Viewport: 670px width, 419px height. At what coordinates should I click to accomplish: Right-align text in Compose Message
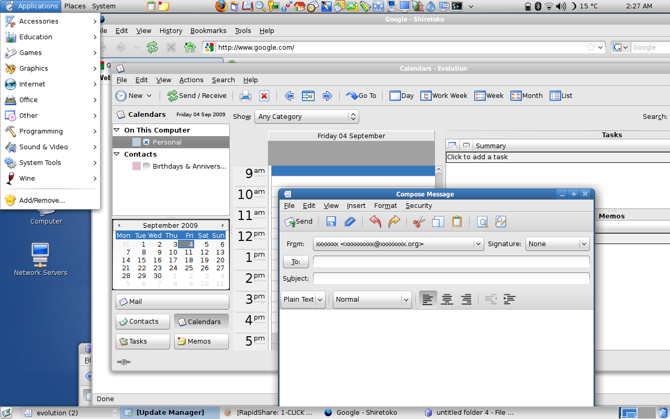466,300
